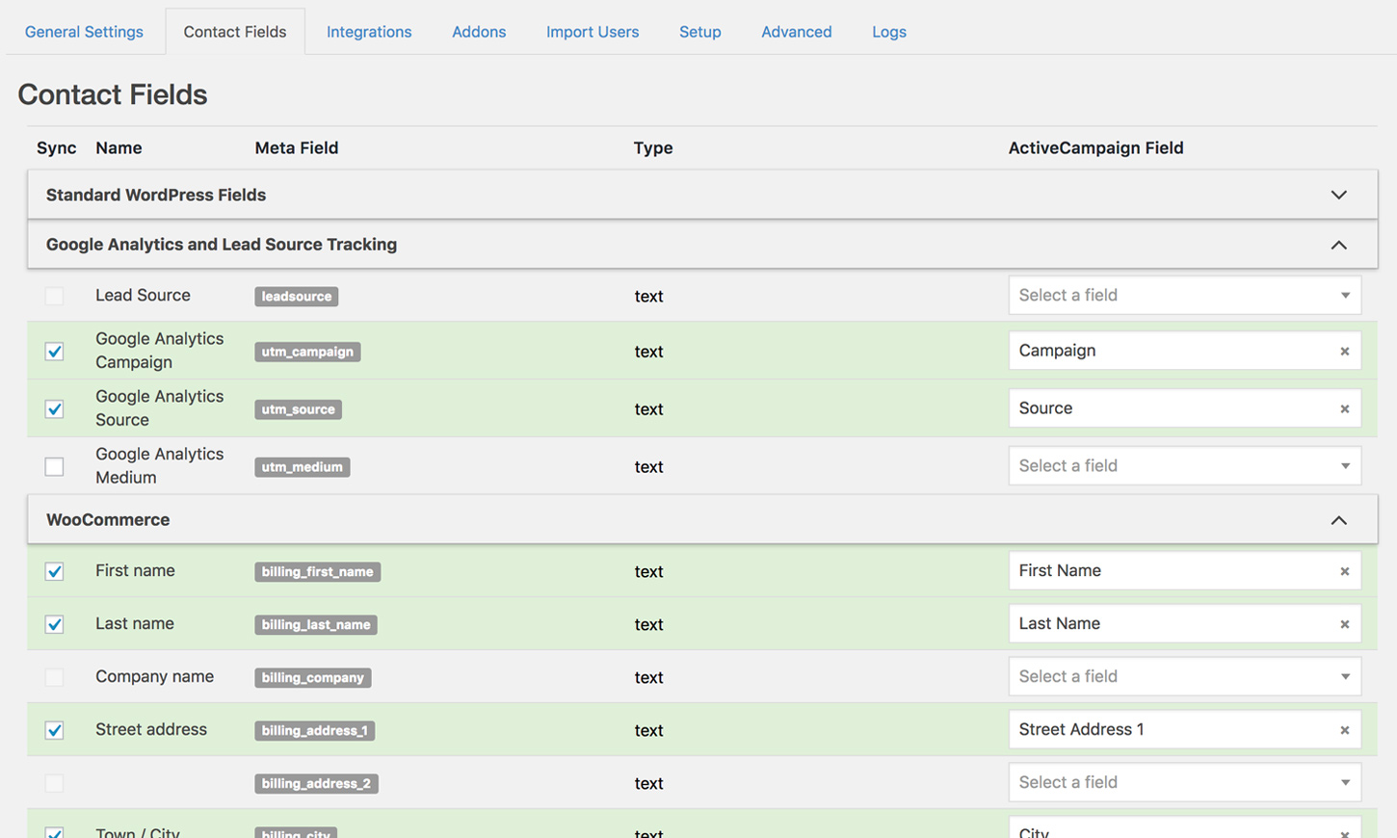
Task: Open field dropdown for Lead Source
Action: (1184, 296)
